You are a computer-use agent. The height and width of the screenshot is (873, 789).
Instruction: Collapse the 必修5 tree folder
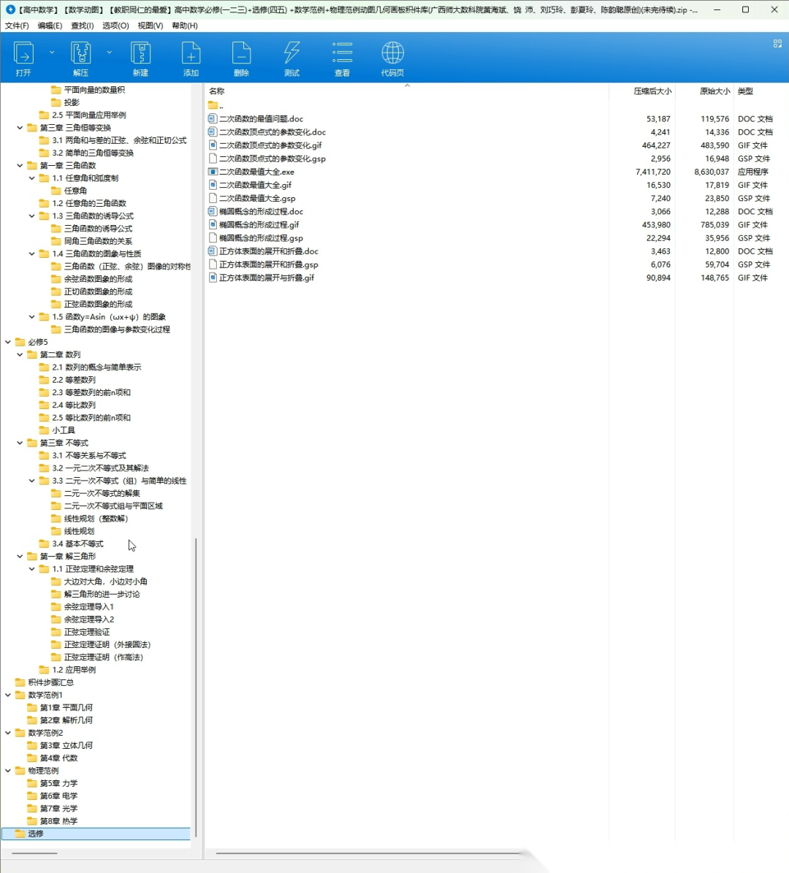pyautogui.click(x=8, y=342)
